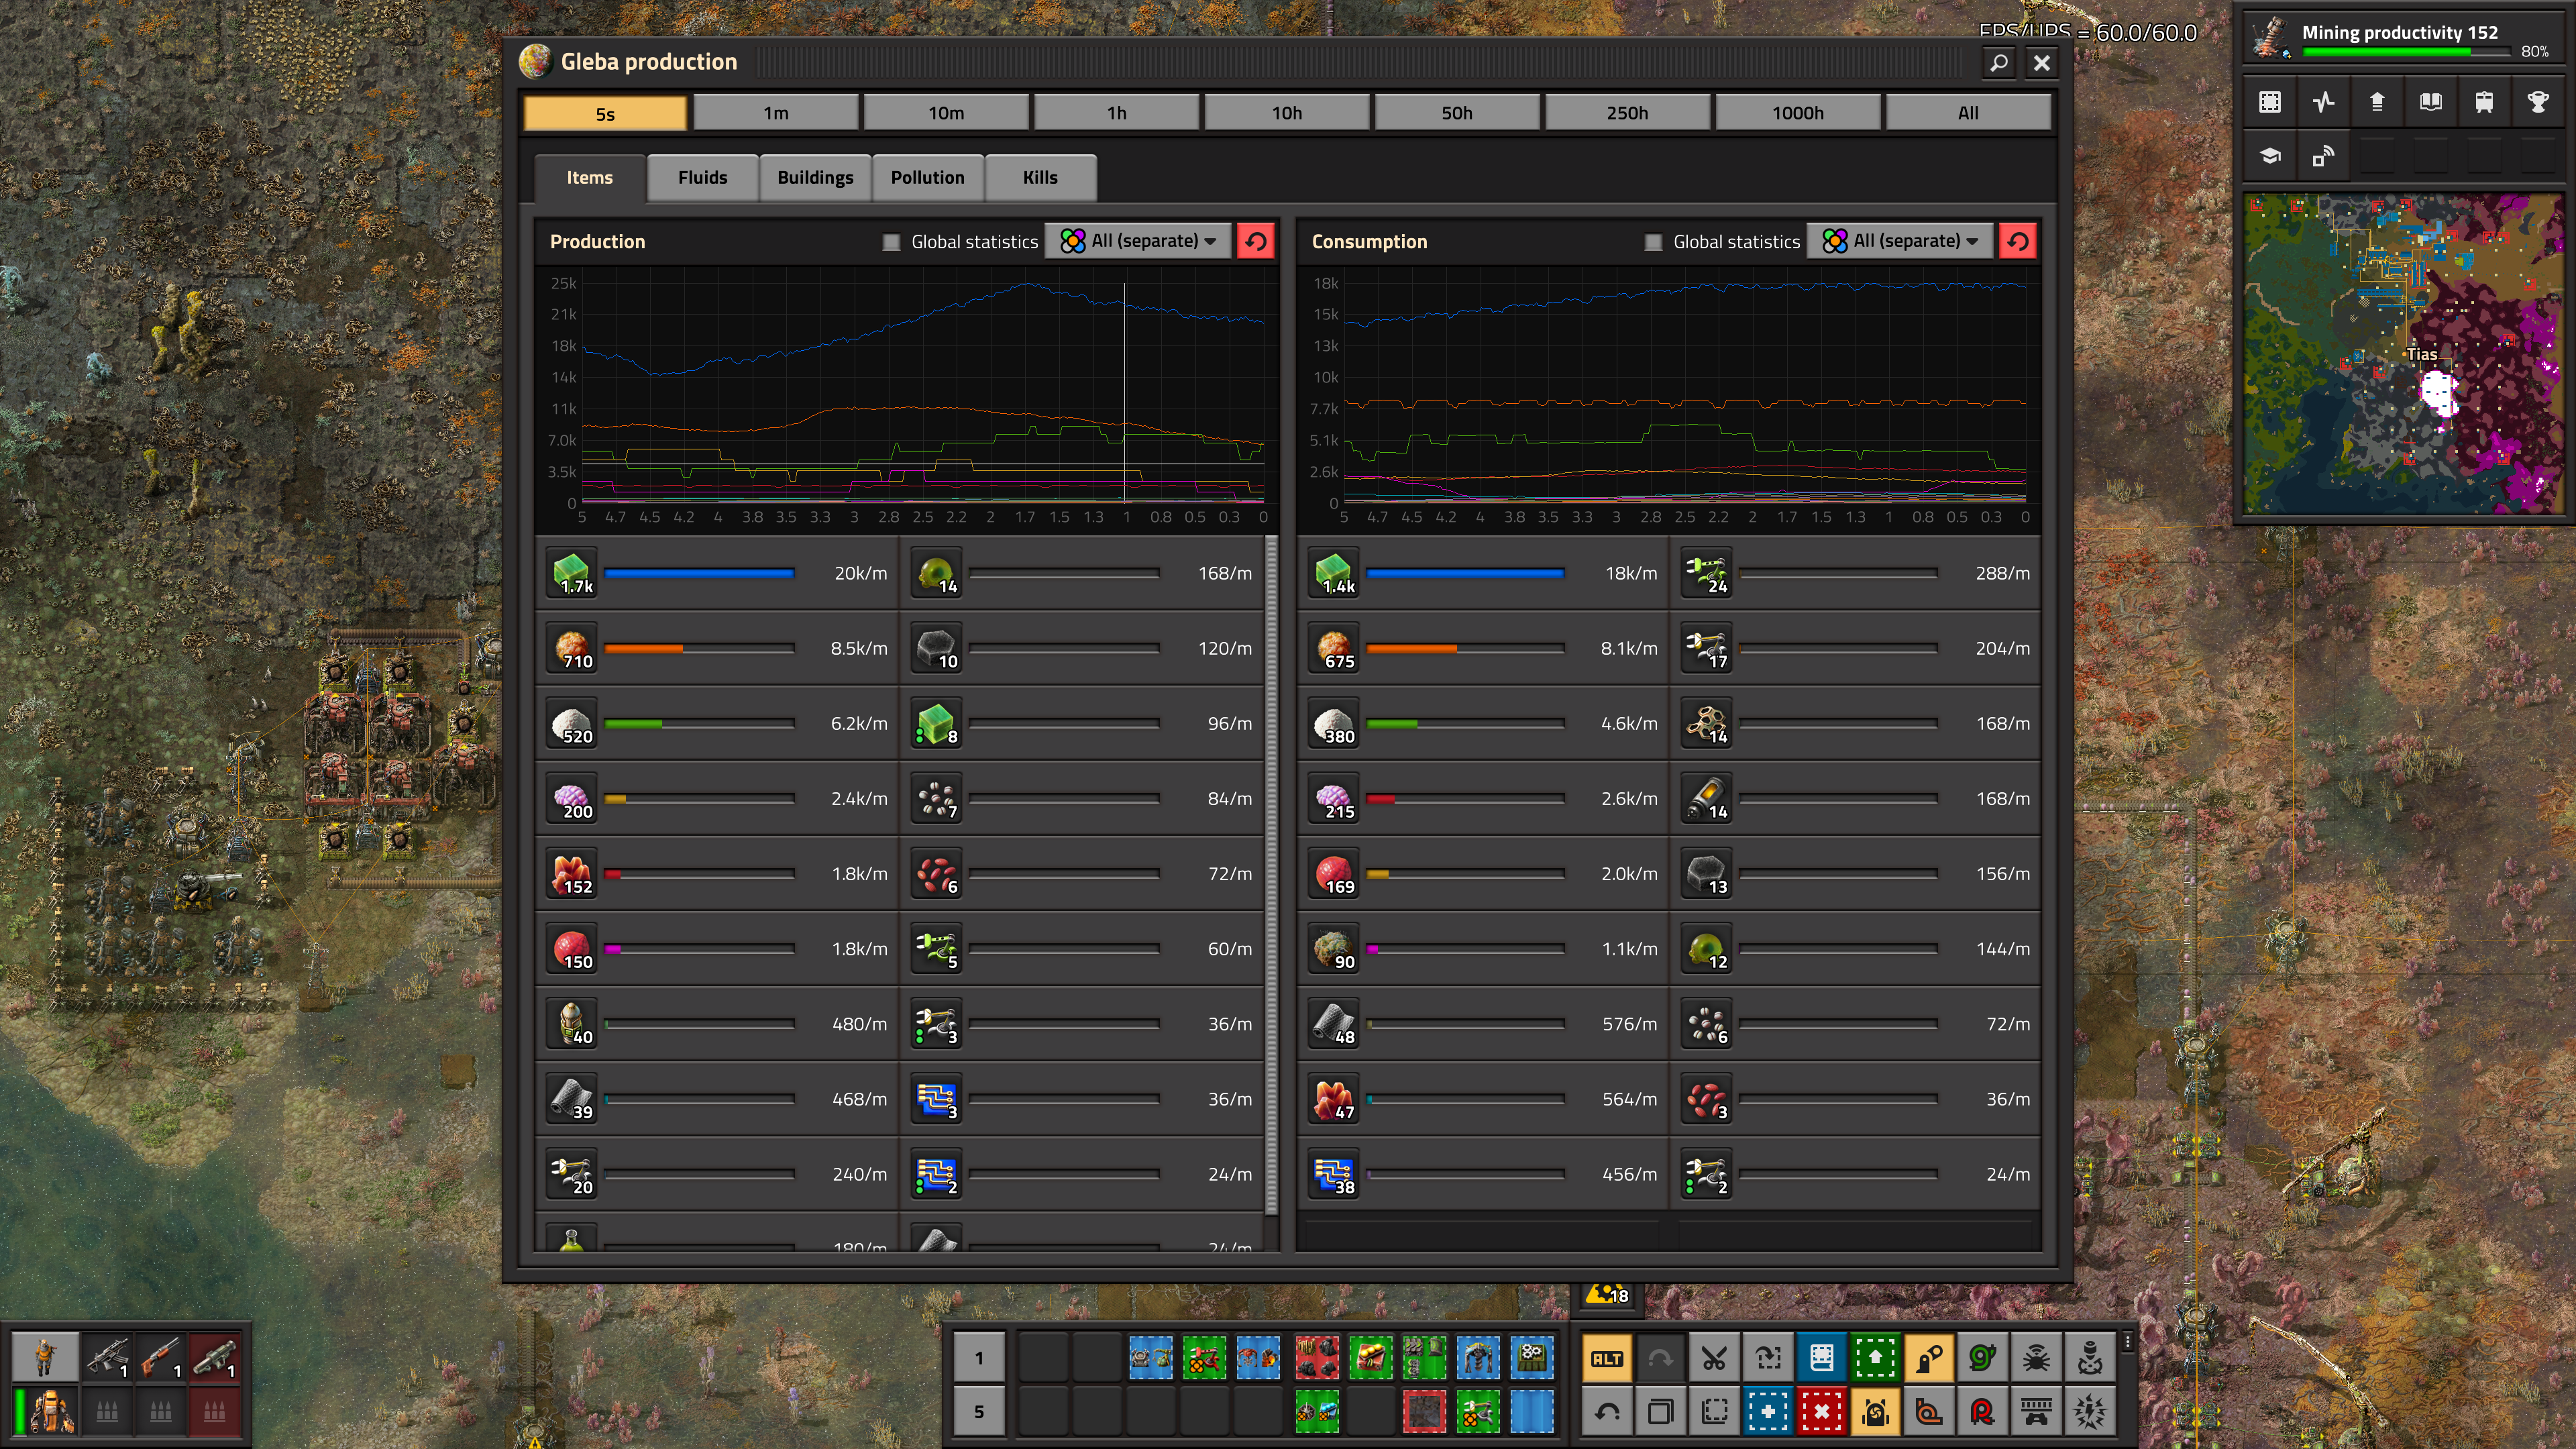Open the All (separate) dropdown in Consumption
Viewport: 2576px width, 1449px height.
pyautogui.click(x=1900, y=241)
